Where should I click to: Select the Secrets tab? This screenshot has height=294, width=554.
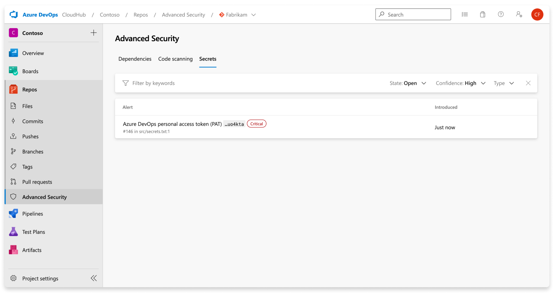tap(208, 59)
